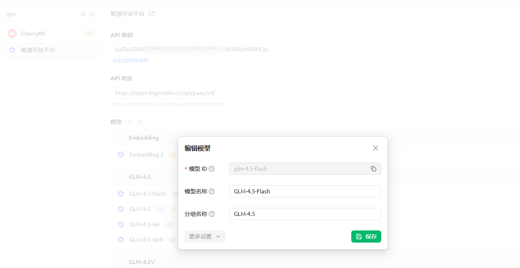
Task: Open 智谱开放平台 website via external link icon
Action: pyautogui.click(x=151, y=13)
